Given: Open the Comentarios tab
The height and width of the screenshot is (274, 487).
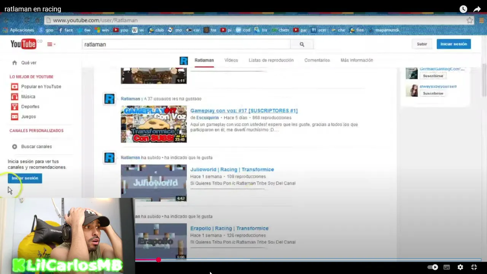Looking at the screenshot, I should (x=317, y=60).
